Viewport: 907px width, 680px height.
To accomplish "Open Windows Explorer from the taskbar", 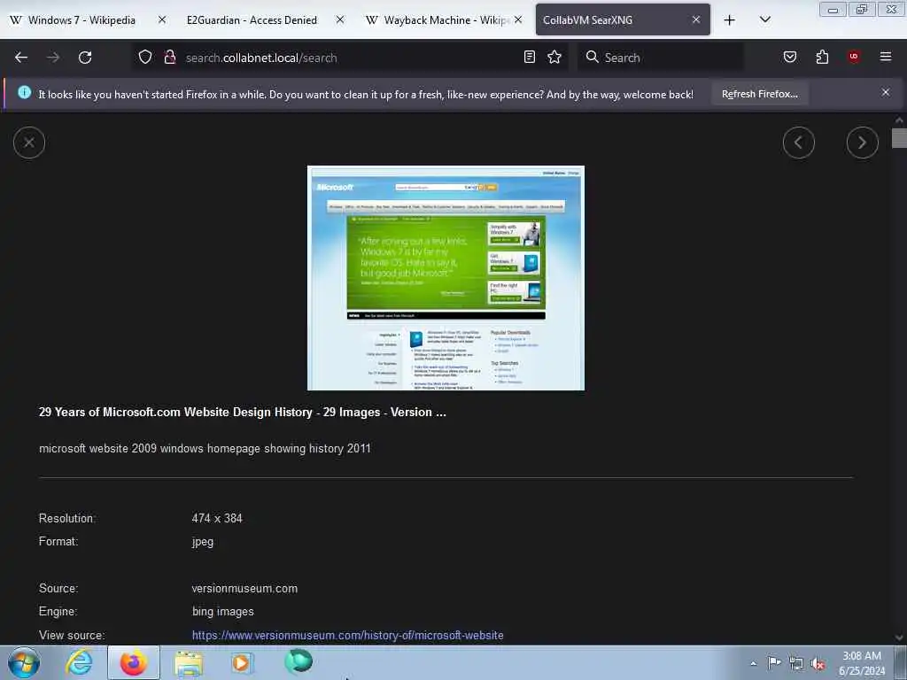I will coord(189,663).
